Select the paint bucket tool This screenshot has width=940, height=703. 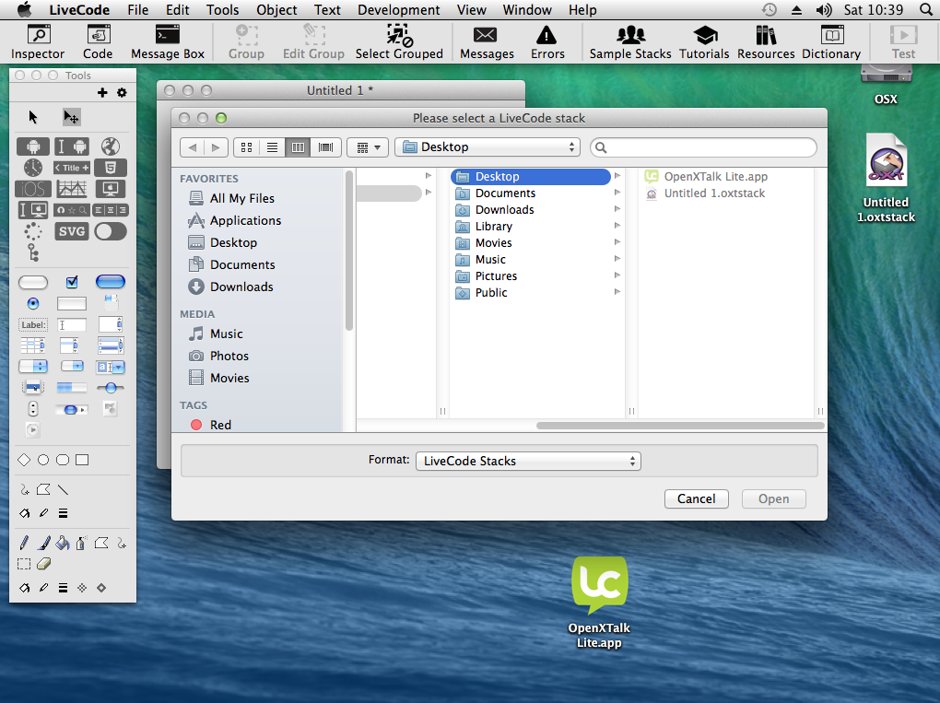click(63, 544)
